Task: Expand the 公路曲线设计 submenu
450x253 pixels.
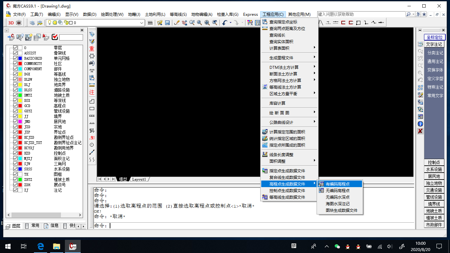Action: 289,122
